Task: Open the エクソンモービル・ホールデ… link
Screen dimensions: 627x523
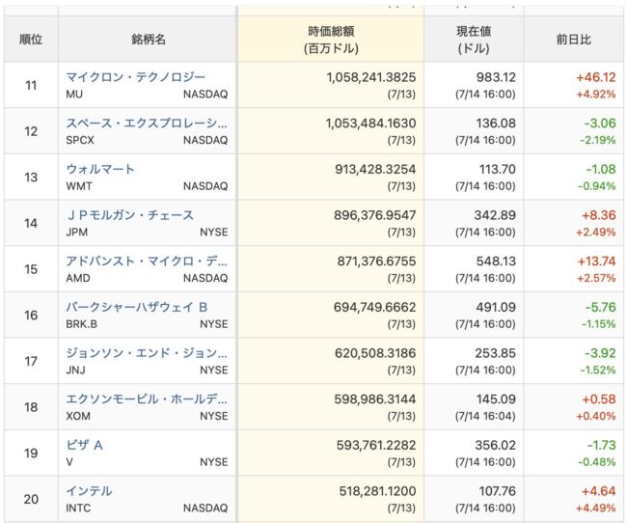Action: pos(147,399)
